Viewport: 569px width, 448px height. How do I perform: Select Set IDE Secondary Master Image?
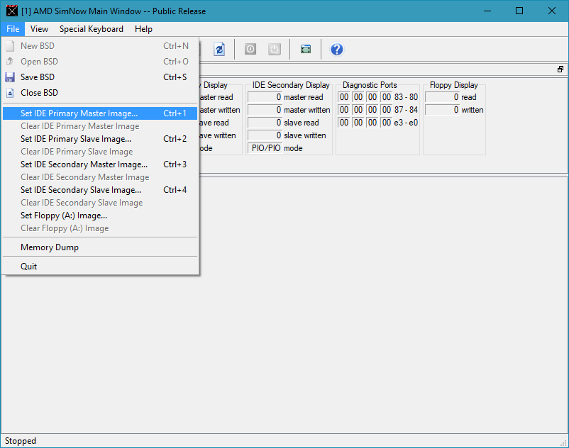click(84, 164)
